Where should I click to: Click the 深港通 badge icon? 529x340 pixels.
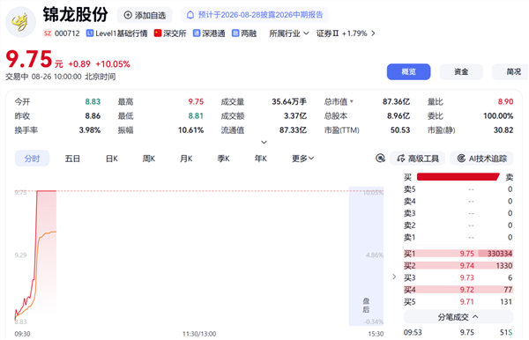(x=197, y=33)
